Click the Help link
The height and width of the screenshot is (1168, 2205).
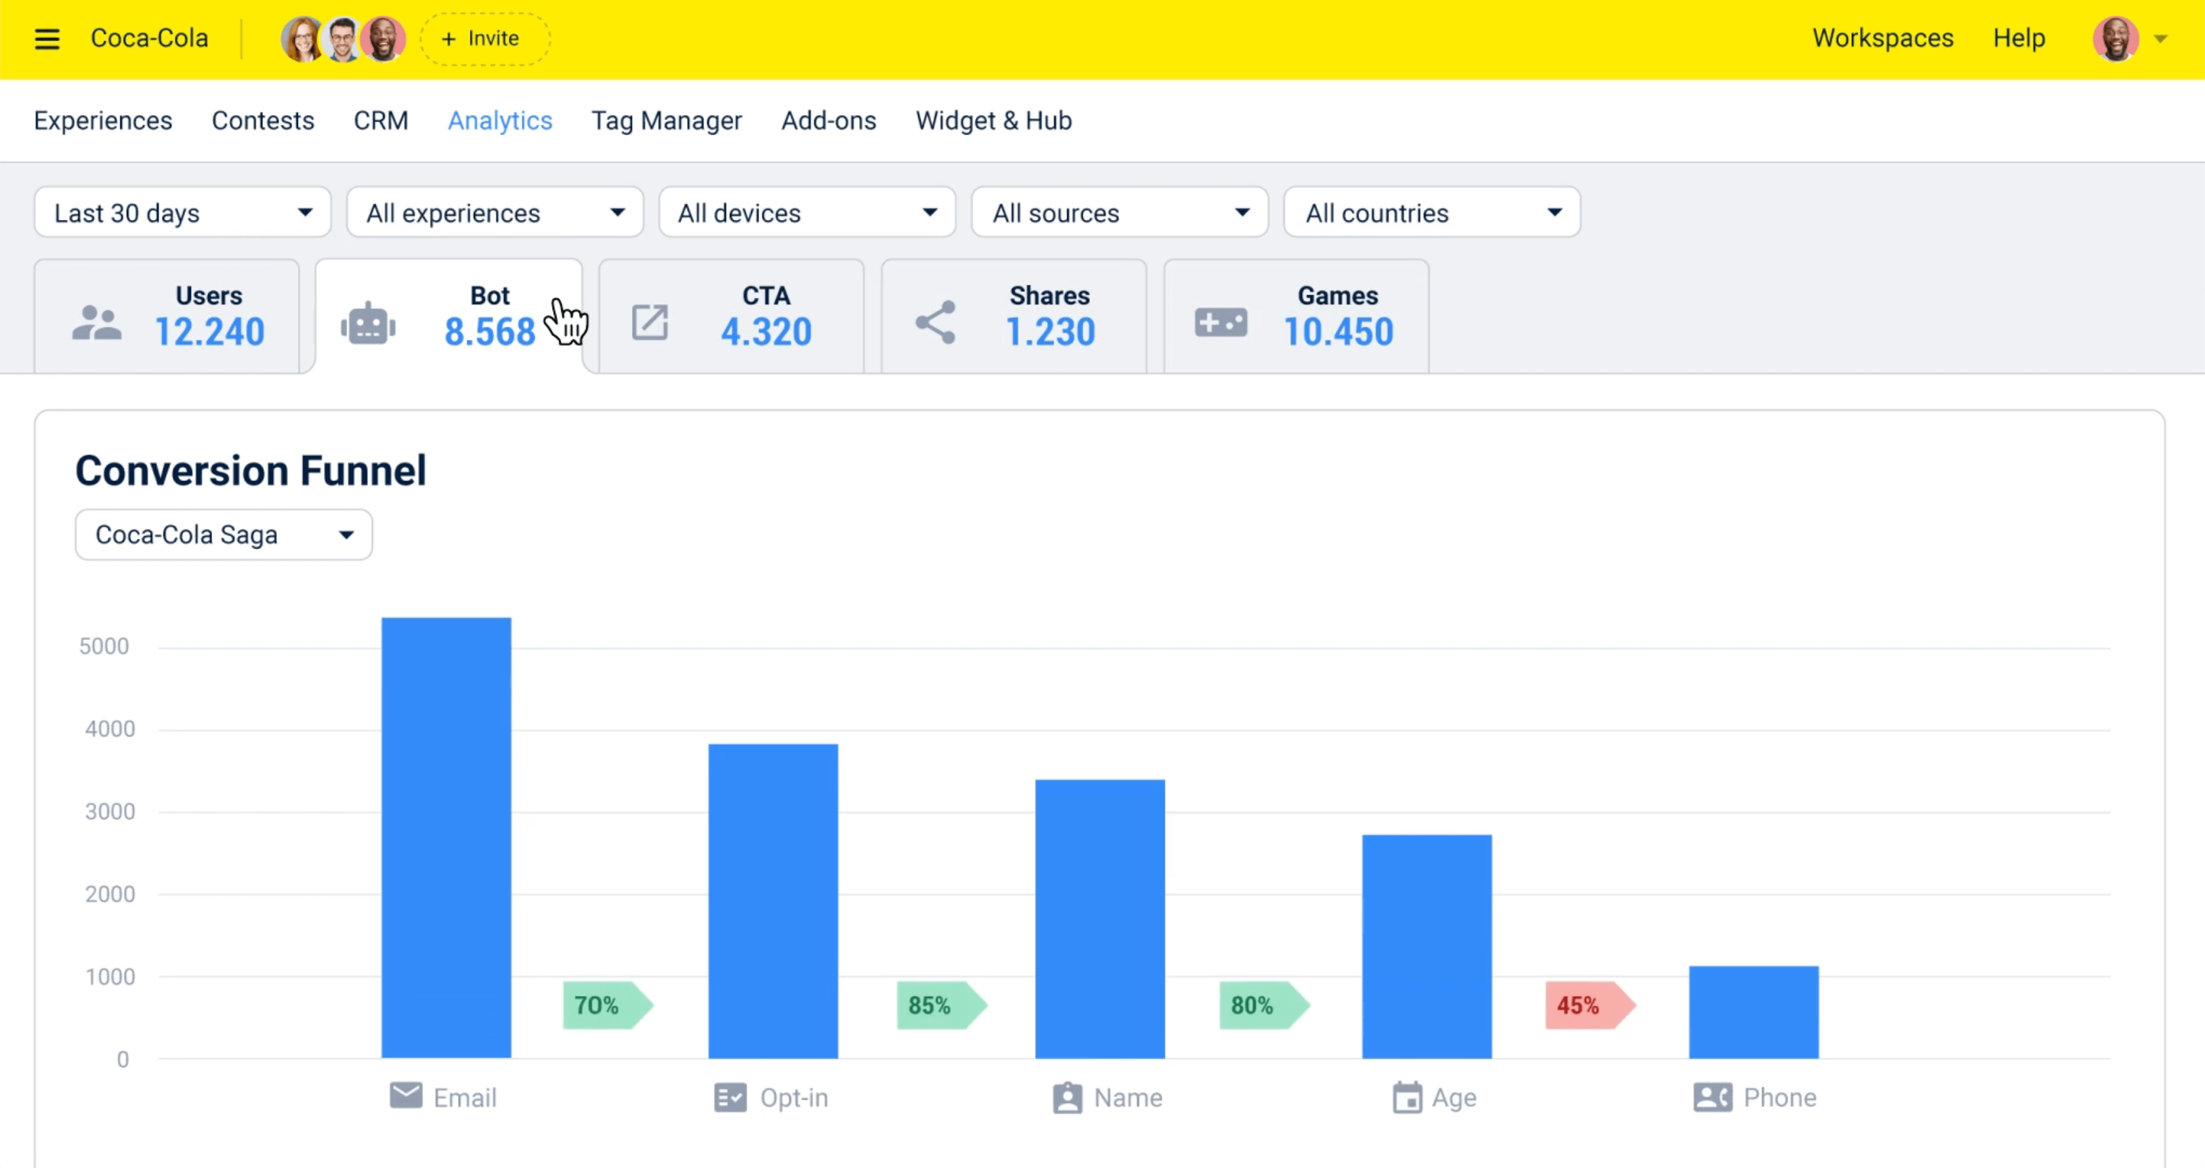point(2019,39)
